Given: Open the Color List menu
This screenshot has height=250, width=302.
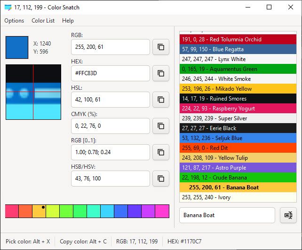Looking at the screenshot, I should [x=43, y=21].
